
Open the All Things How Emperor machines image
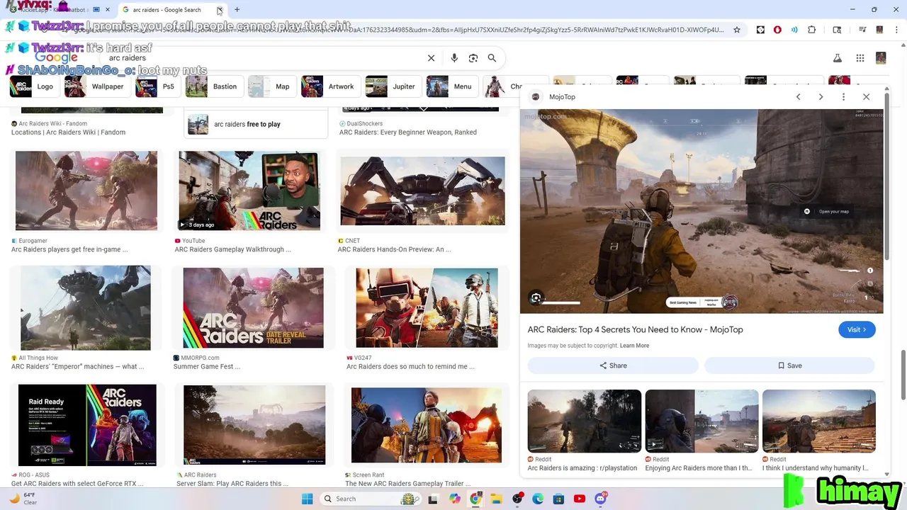point(86,308)
